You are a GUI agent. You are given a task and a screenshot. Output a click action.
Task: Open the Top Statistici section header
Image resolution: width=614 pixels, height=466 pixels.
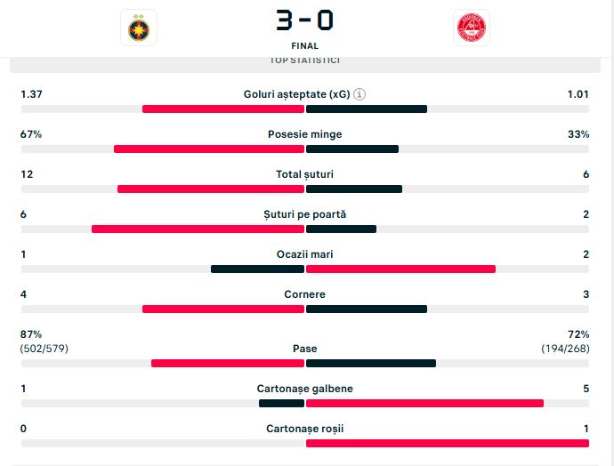click(x=304, y=60)
